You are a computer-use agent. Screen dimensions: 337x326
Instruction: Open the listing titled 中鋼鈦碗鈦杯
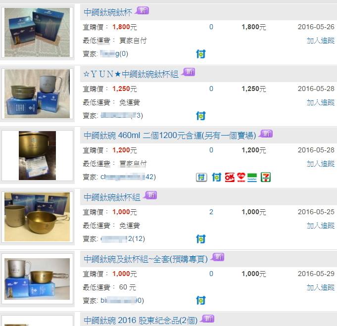click(108, 12)
